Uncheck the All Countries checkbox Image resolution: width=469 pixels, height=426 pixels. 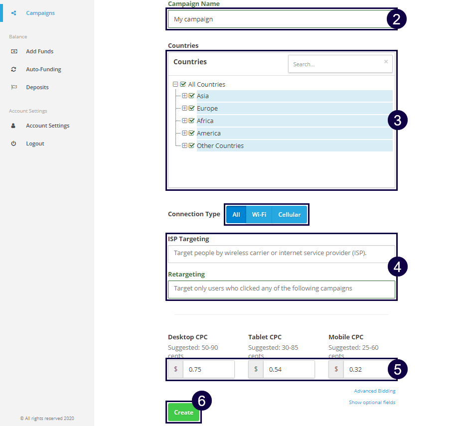(x=183, y=84)
